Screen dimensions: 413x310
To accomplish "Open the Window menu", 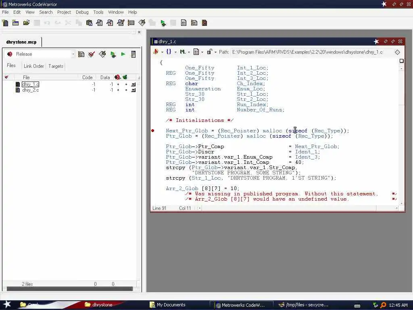I will pos(116,12).
